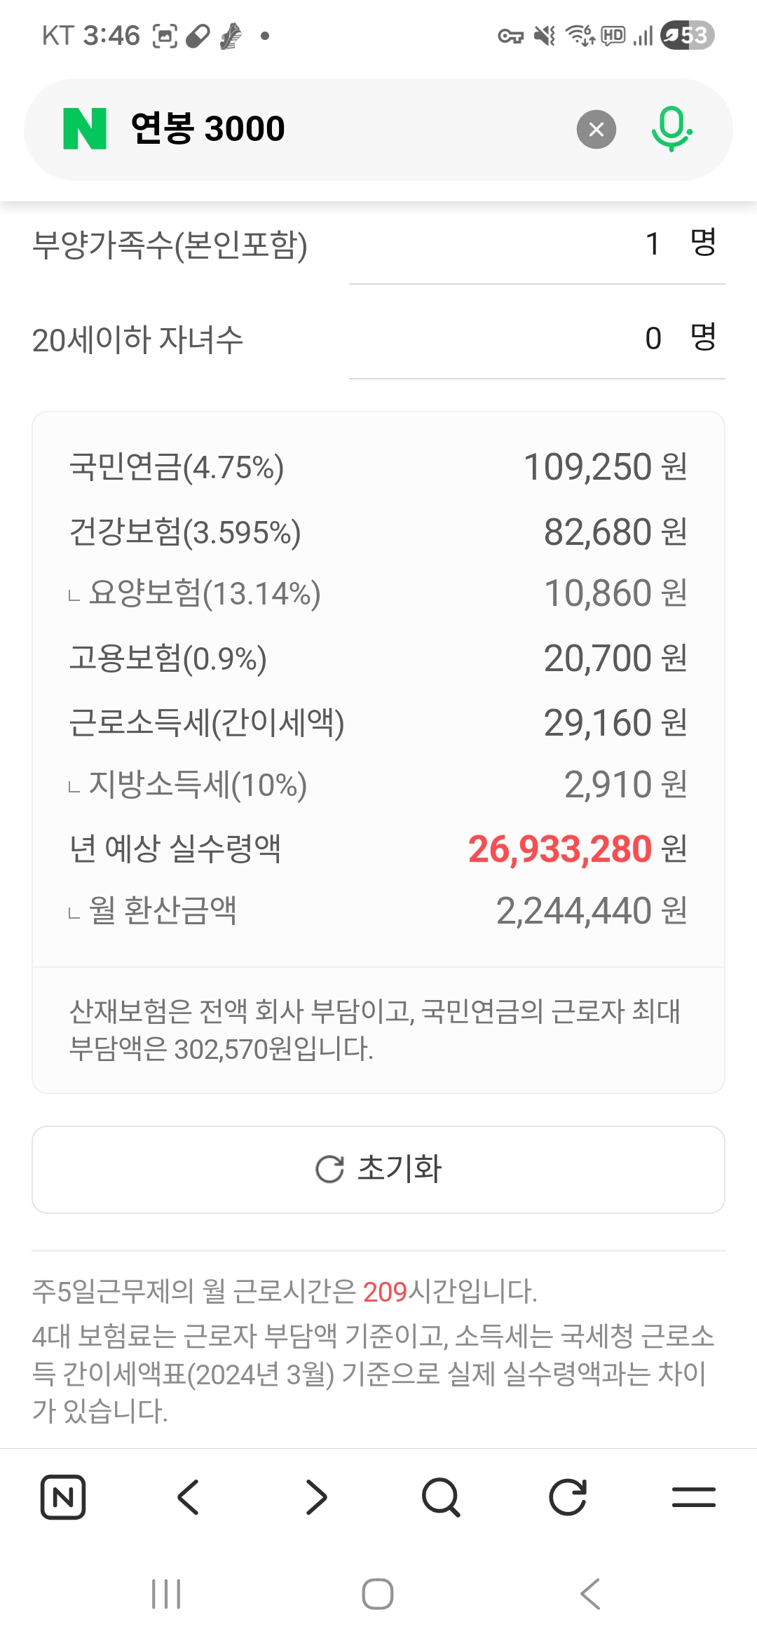Open the bottom hamburger menu
Image resolution: width=757 pixels, height=1641 pixels.
(693, 1497)
